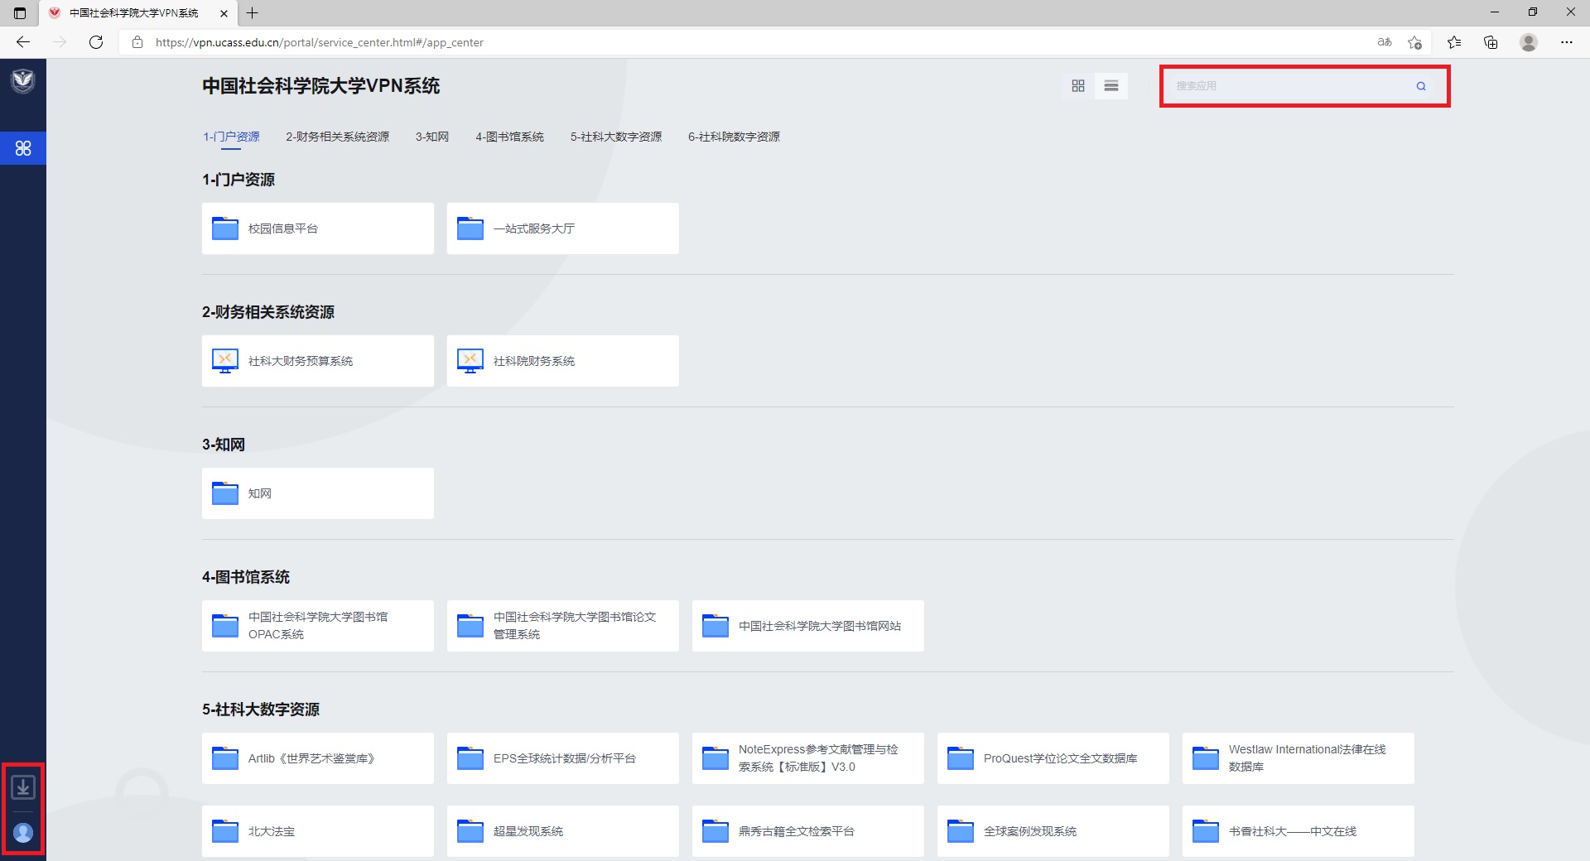Open the browser profile avatar
The height and width of the screenshot is (861, 1590).
1529,42
